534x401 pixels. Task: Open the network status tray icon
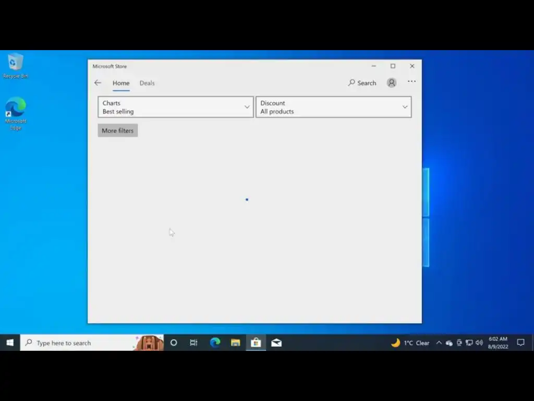pyautogui.click(x=469, y=343)
